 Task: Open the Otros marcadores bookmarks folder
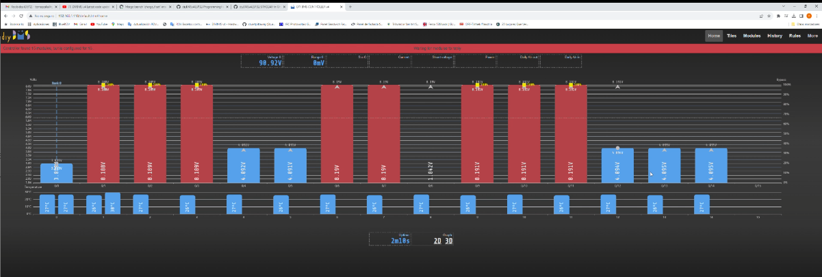pyautogui.click(x=803, y=24)
